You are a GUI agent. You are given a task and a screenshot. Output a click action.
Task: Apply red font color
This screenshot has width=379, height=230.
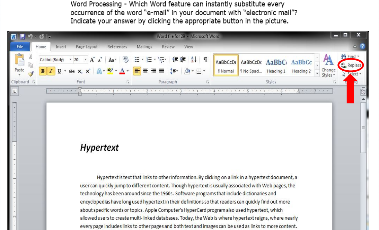122,71
